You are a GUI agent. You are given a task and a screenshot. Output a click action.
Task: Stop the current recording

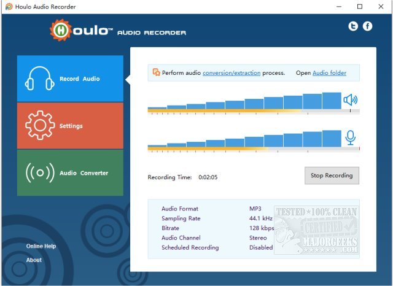tap(332, 176)
